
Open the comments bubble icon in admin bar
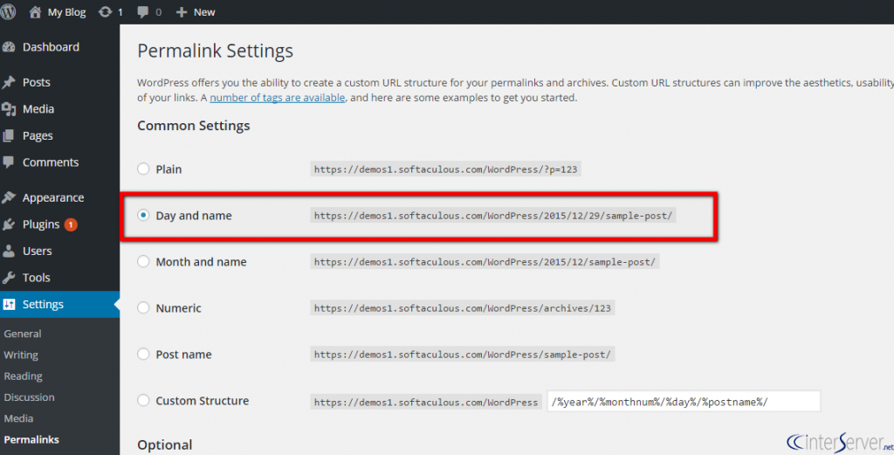[x=143, y=12]
